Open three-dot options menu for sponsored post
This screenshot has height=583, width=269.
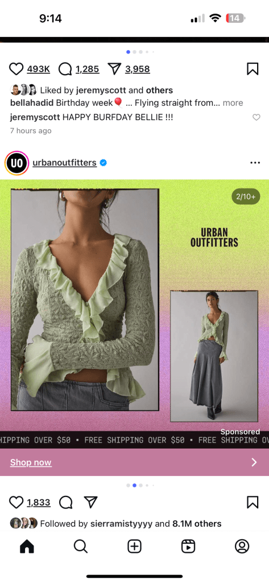point(255,162)
